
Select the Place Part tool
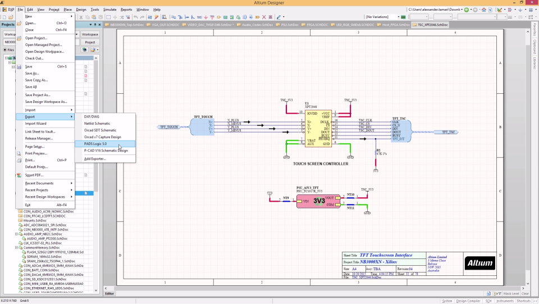coord(218,17)
